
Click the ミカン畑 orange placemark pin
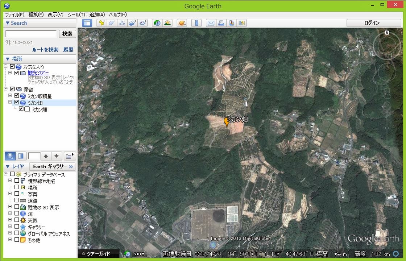[227, 122]
